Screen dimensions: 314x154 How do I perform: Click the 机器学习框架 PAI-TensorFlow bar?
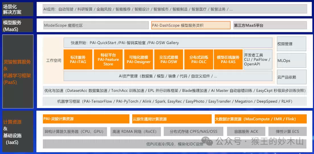point(175,102)
